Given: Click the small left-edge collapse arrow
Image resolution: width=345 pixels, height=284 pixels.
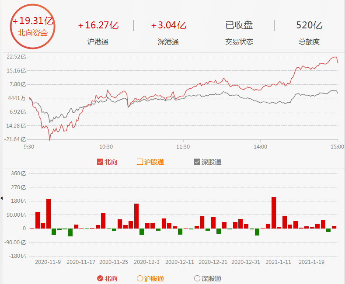Looking at the screenshot, I should click(1, 198).
